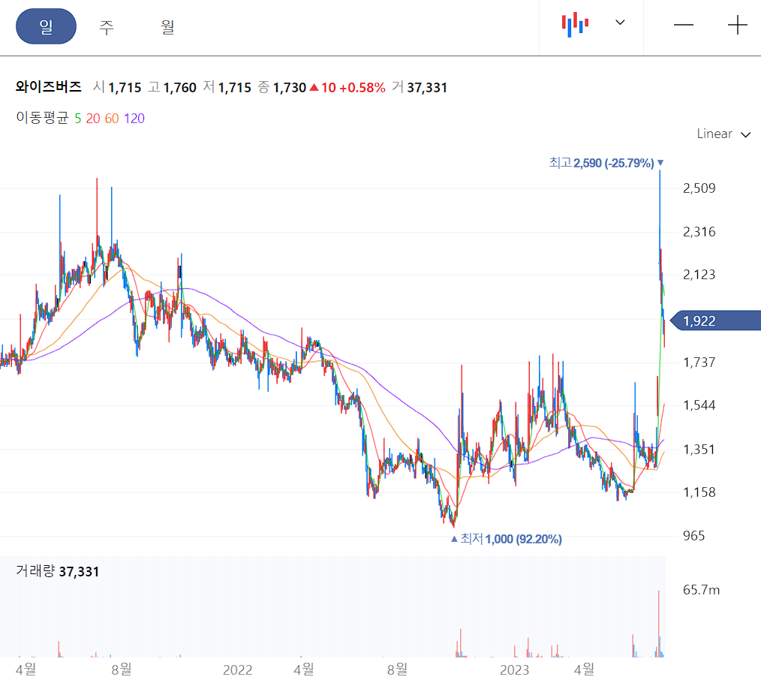Viewport: 761px width, 695px height.
Task: Click the opening price 1,715 value
Action: 125,87
